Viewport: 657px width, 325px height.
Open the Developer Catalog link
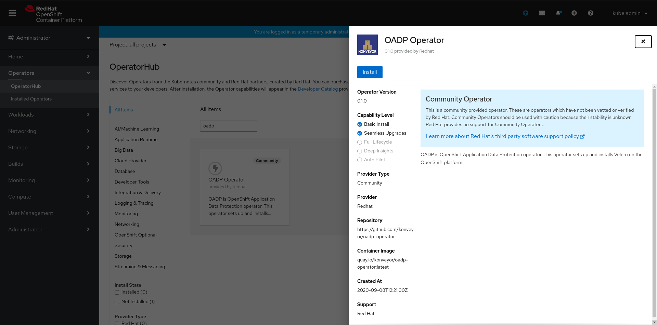[x=318, y=89]
